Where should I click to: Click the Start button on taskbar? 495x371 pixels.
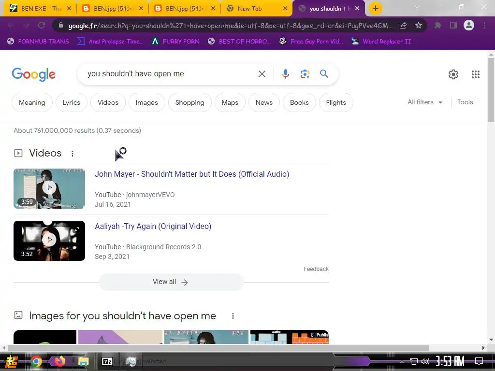click(x=12, y=361)
